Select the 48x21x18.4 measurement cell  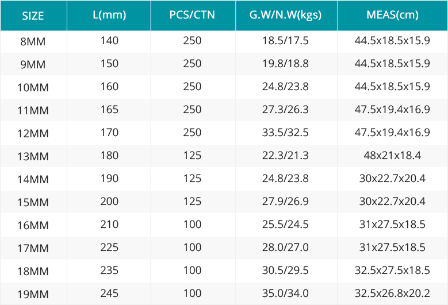pos(392,156)
